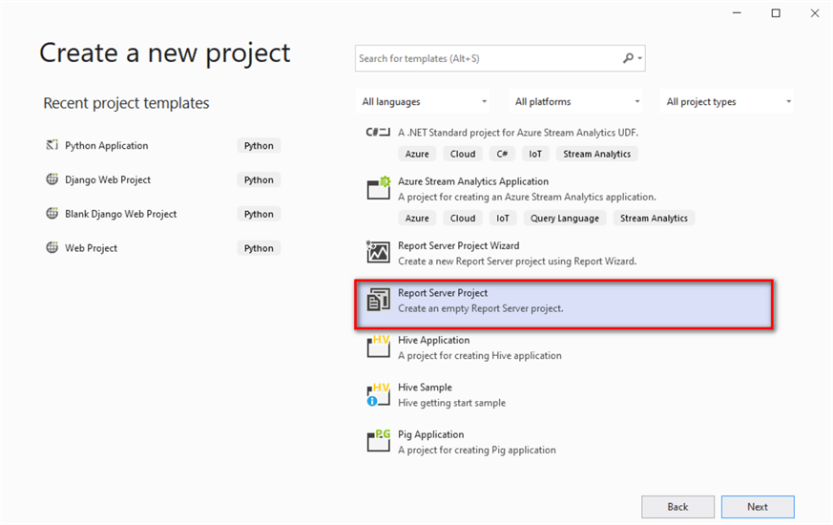
Task: Expand the All platforms filter
Action: click(577, 102)
